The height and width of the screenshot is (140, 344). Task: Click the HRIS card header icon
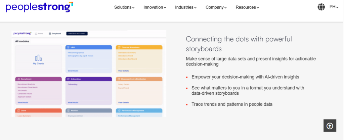(x=69, y=47)
